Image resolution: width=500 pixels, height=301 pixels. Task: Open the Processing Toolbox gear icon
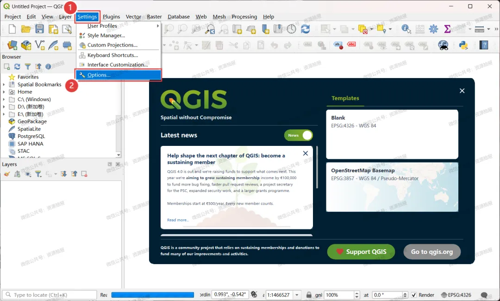coord(433,29)
